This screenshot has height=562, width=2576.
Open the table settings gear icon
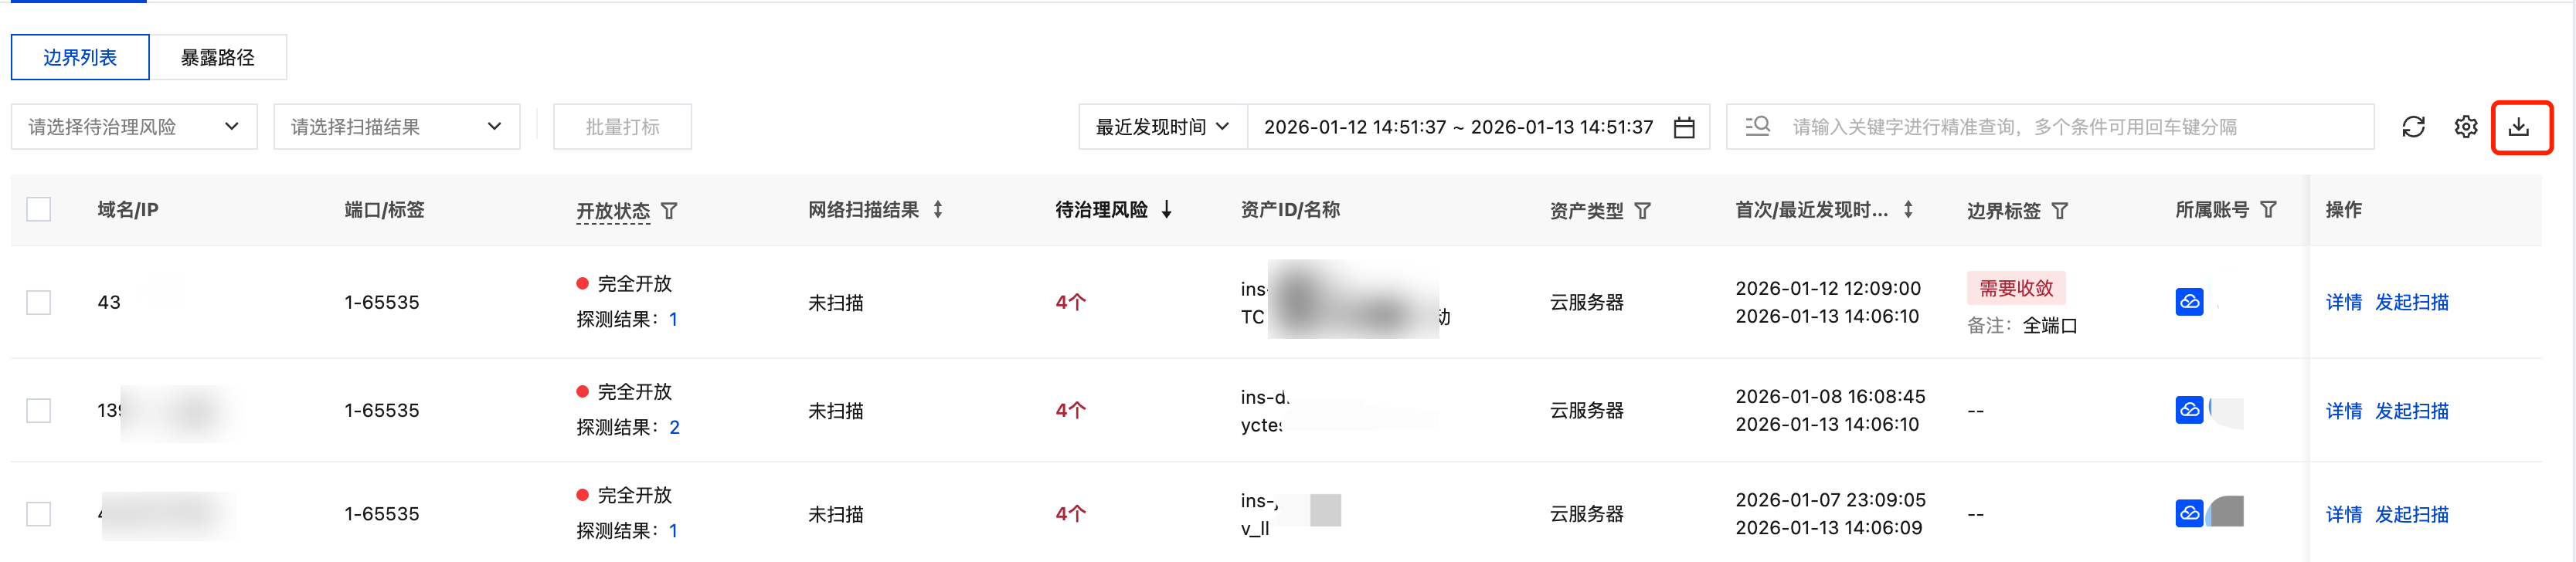(2466, 127)
